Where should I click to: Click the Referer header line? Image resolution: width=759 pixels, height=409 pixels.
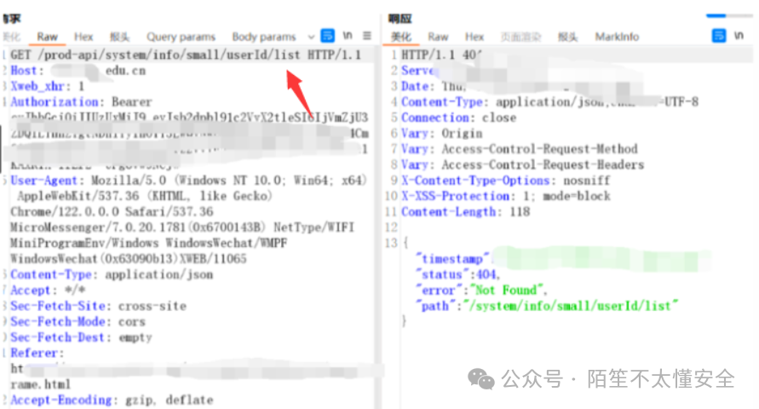tap(37, 353)
